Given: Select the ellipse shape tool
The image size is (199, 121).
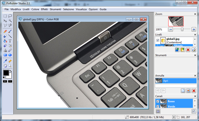Looking at the screenshot, I should [10, 55].
